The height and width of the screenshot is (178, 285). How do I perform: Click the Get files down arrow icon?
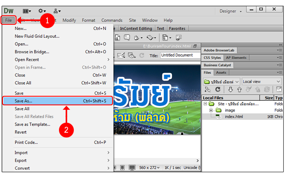pyautogui.click(x=231, y=89)
